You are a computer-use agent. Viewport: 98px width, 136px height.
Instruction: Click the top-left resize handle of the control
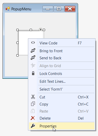[17, 30]
